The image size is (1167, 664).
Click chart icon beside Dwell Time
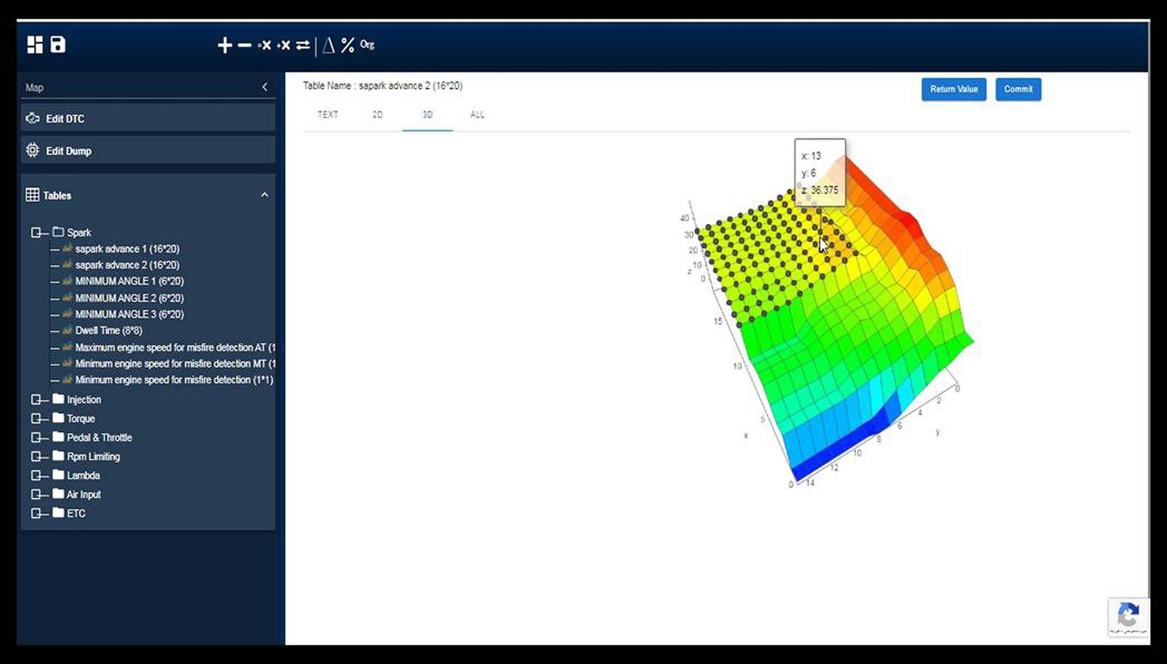click(x=67, y=330)
